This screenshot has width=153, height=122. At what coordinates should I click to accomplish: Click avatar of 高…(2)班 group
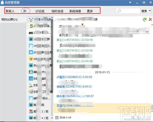click(31, 112)
